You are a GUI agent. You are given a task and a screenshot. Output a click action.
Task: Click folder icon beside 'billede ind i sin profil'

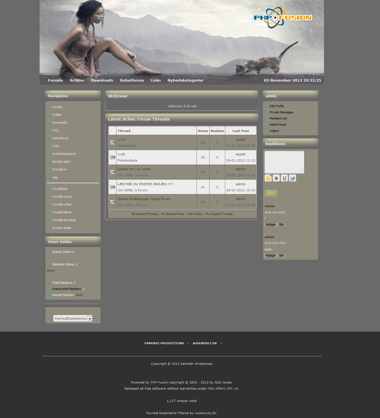pyautogui.click(x=113, y=172)
